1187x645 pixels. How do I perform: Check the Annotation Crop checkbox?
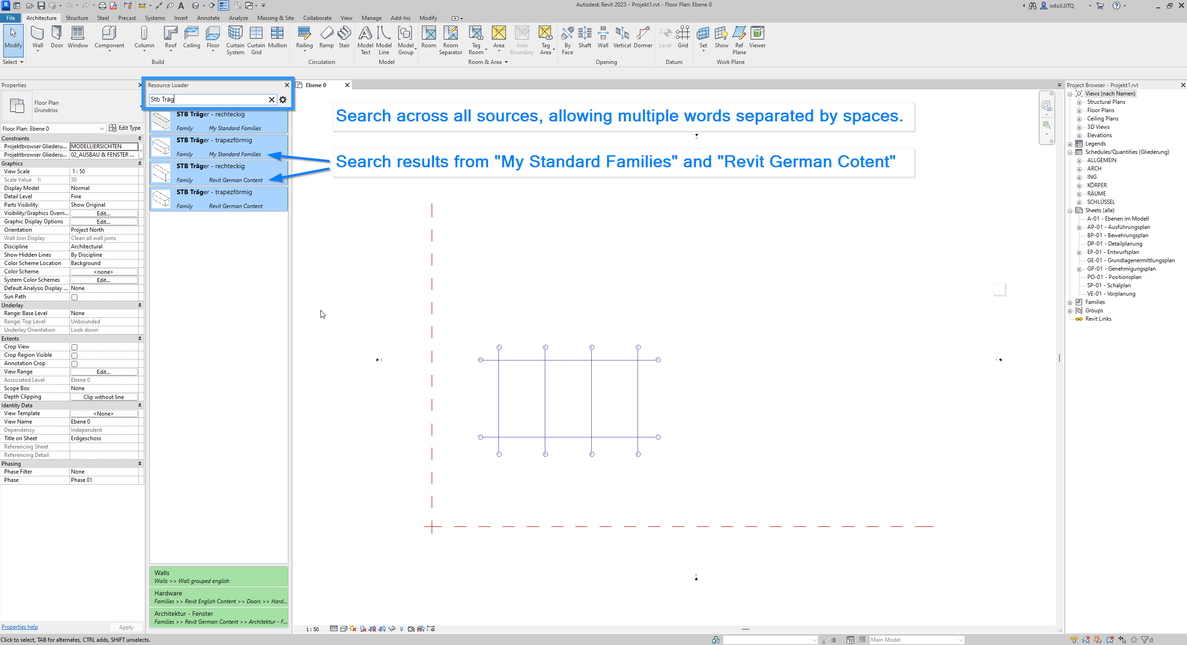[x=74, y=364]
